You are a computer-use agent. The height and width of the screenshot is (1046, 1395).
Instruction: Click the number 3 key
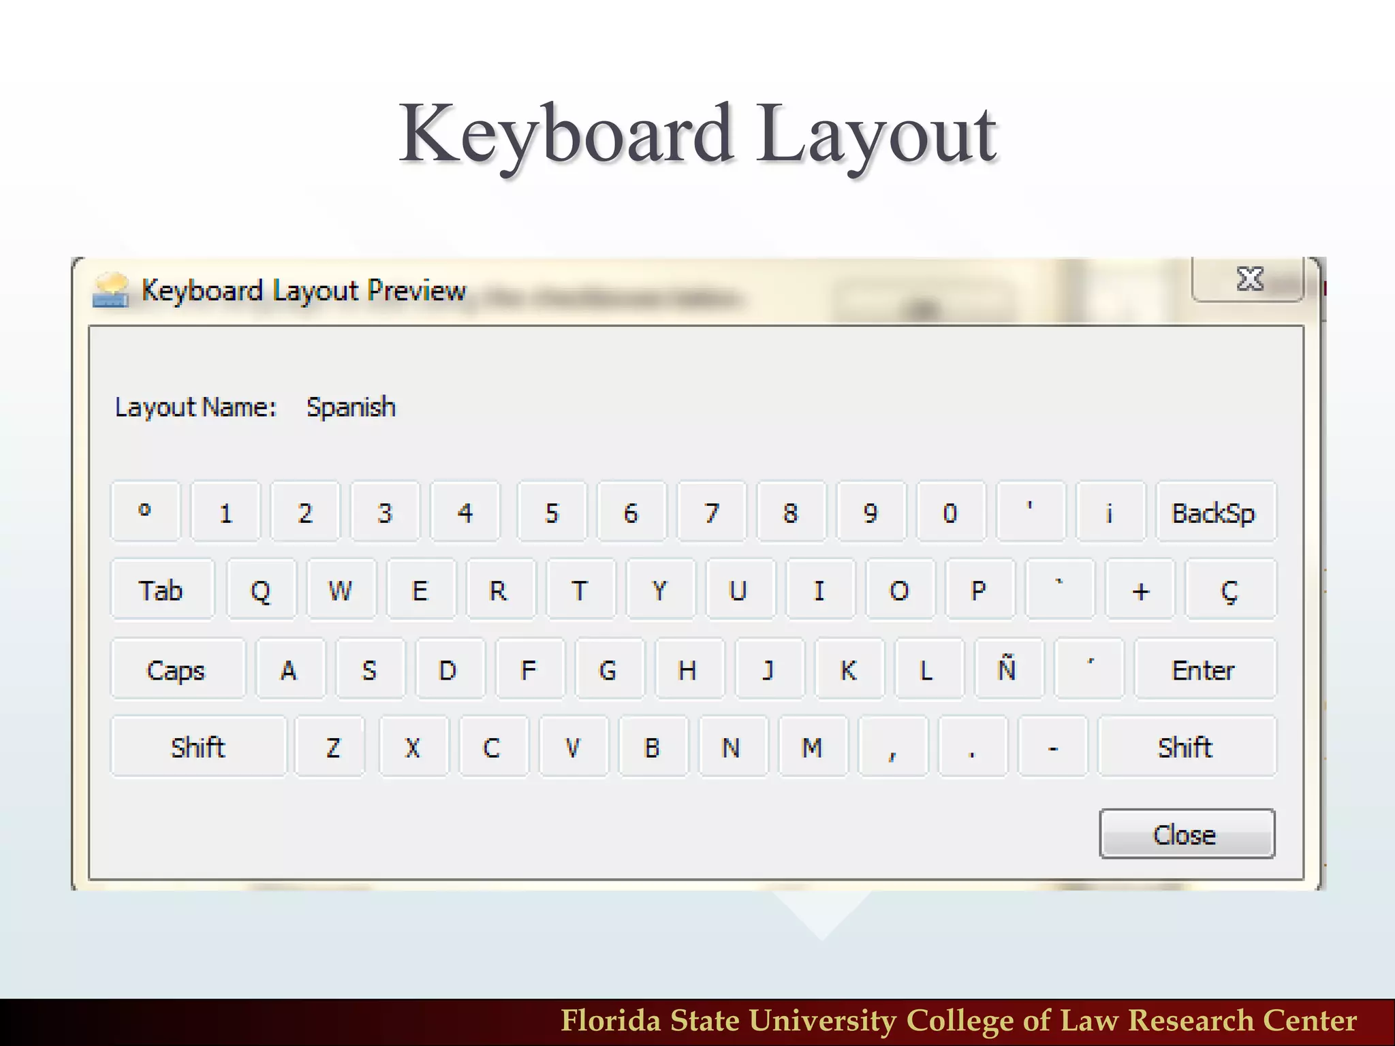[x=385, y=512]
